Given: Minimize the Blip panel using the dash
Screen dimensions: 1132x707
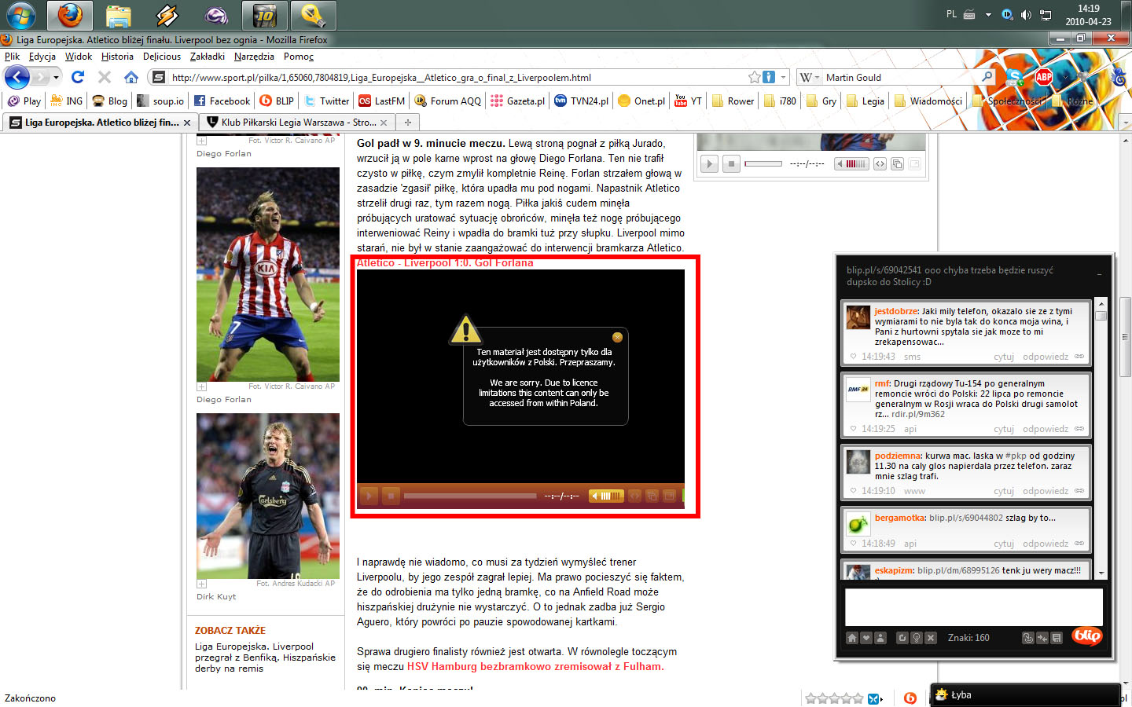Looking at the screenshot, I should (1099, 275).
